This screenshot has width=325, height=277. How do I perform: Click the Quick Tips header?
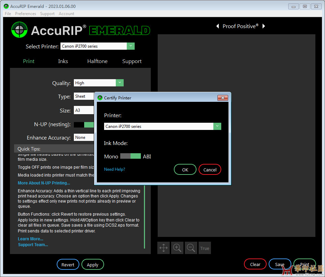tap(54, 149)
